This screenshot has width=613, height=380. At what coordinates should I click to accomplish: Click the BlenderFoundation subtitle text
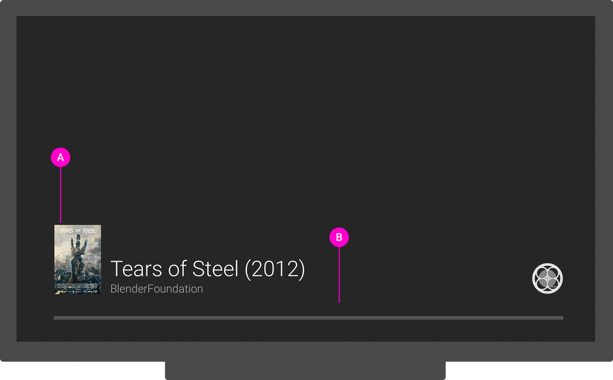pos(157,289)
